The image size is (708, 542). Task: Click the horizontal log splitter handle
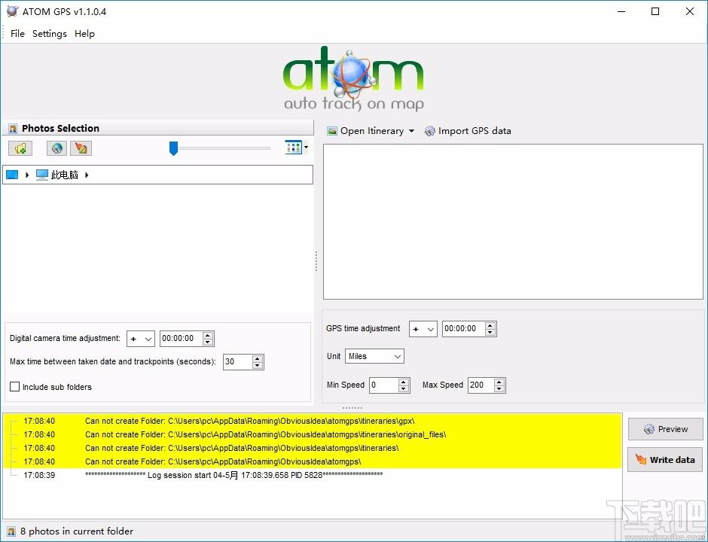pyautogui.click(x=352, y=407)
